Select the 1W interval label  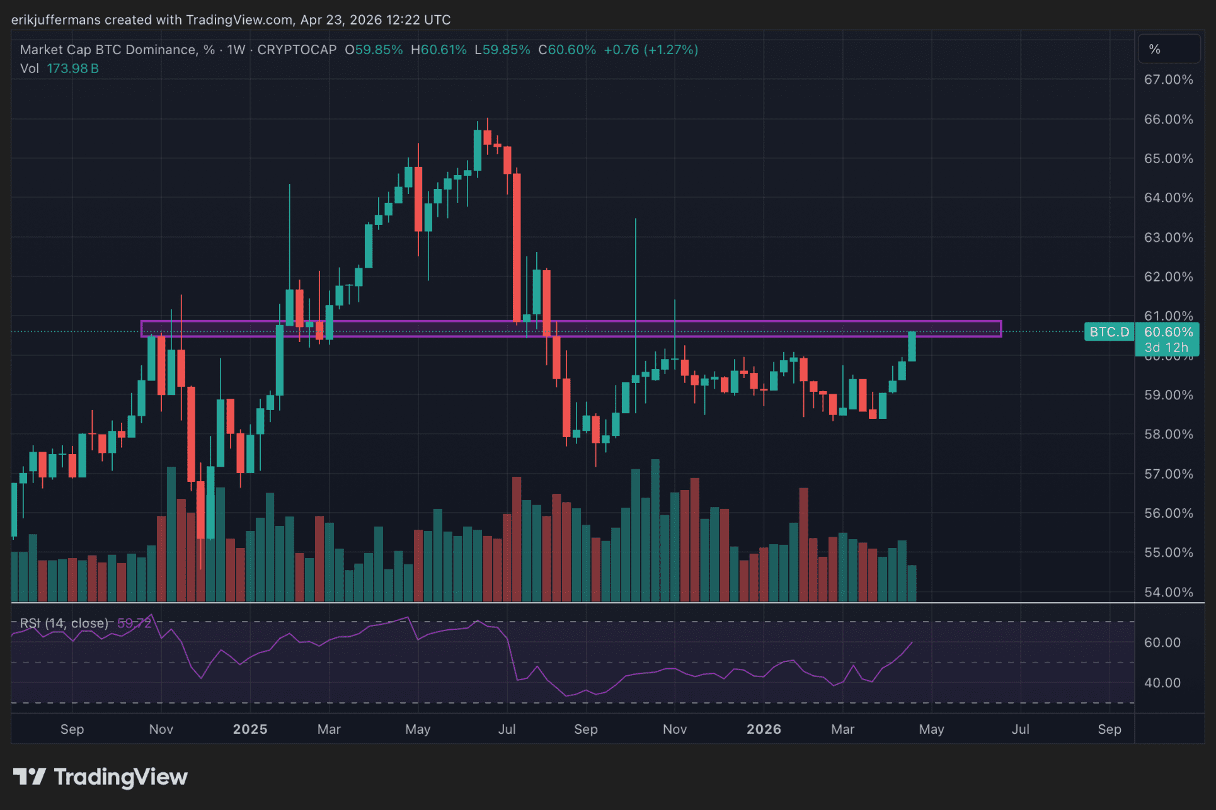(x=236, y=50)
